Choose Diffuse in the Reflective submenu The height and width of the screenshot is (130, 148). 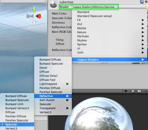pyautogui.click(x=17, y=112)
